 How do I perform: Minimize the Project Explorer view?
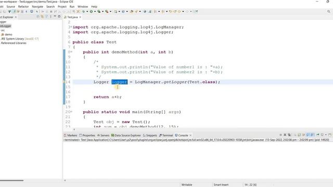[x=55, y=17]
